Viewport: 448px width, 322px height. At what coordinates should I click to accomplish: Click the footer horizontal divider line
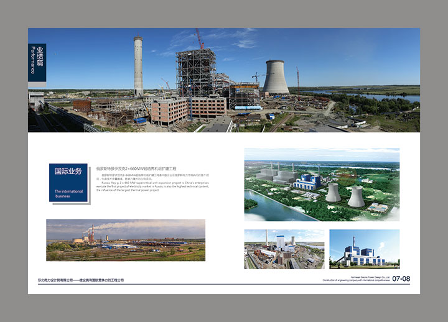[x=224, y=284]
